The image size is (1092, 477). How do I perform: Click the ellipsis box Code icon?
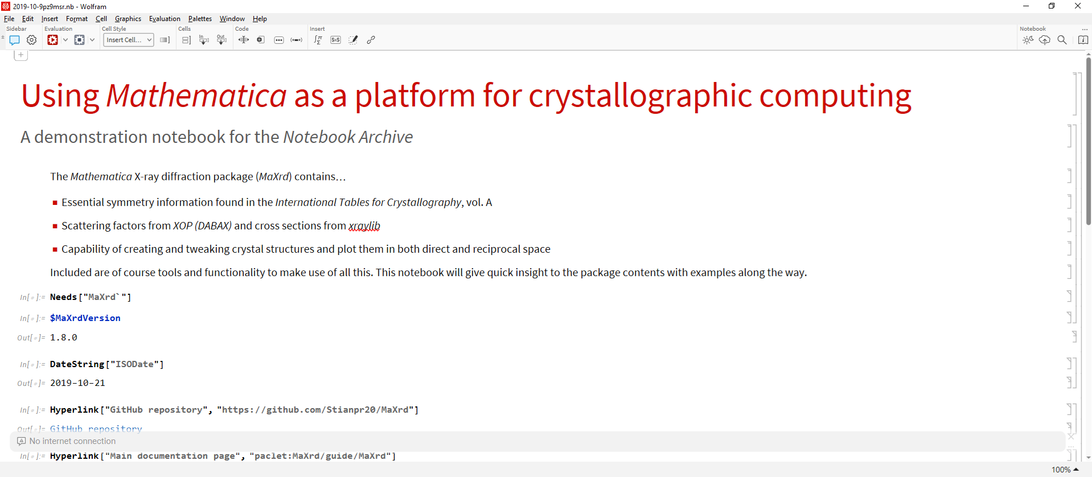pyautogui.click(x=279, y=40)
